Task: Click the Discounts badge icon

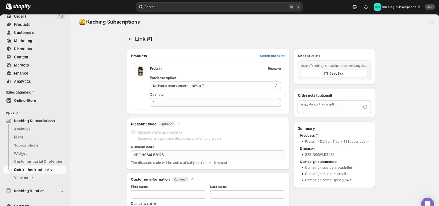Action: pyautogui.click(x=9, y=49)
